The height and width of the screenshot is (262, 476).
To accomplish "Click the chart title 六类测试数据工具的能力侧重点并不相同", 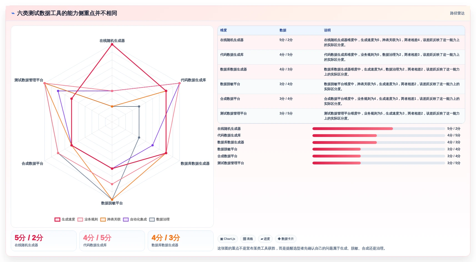I will coord(67,13).
